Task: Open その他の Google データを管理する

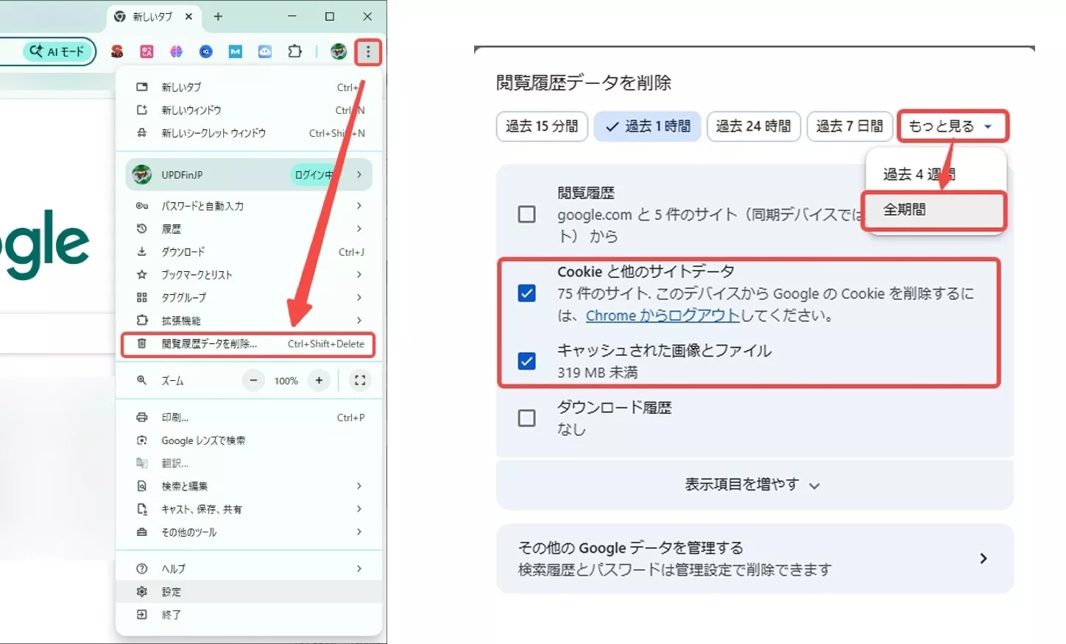Action: point(755,559)
